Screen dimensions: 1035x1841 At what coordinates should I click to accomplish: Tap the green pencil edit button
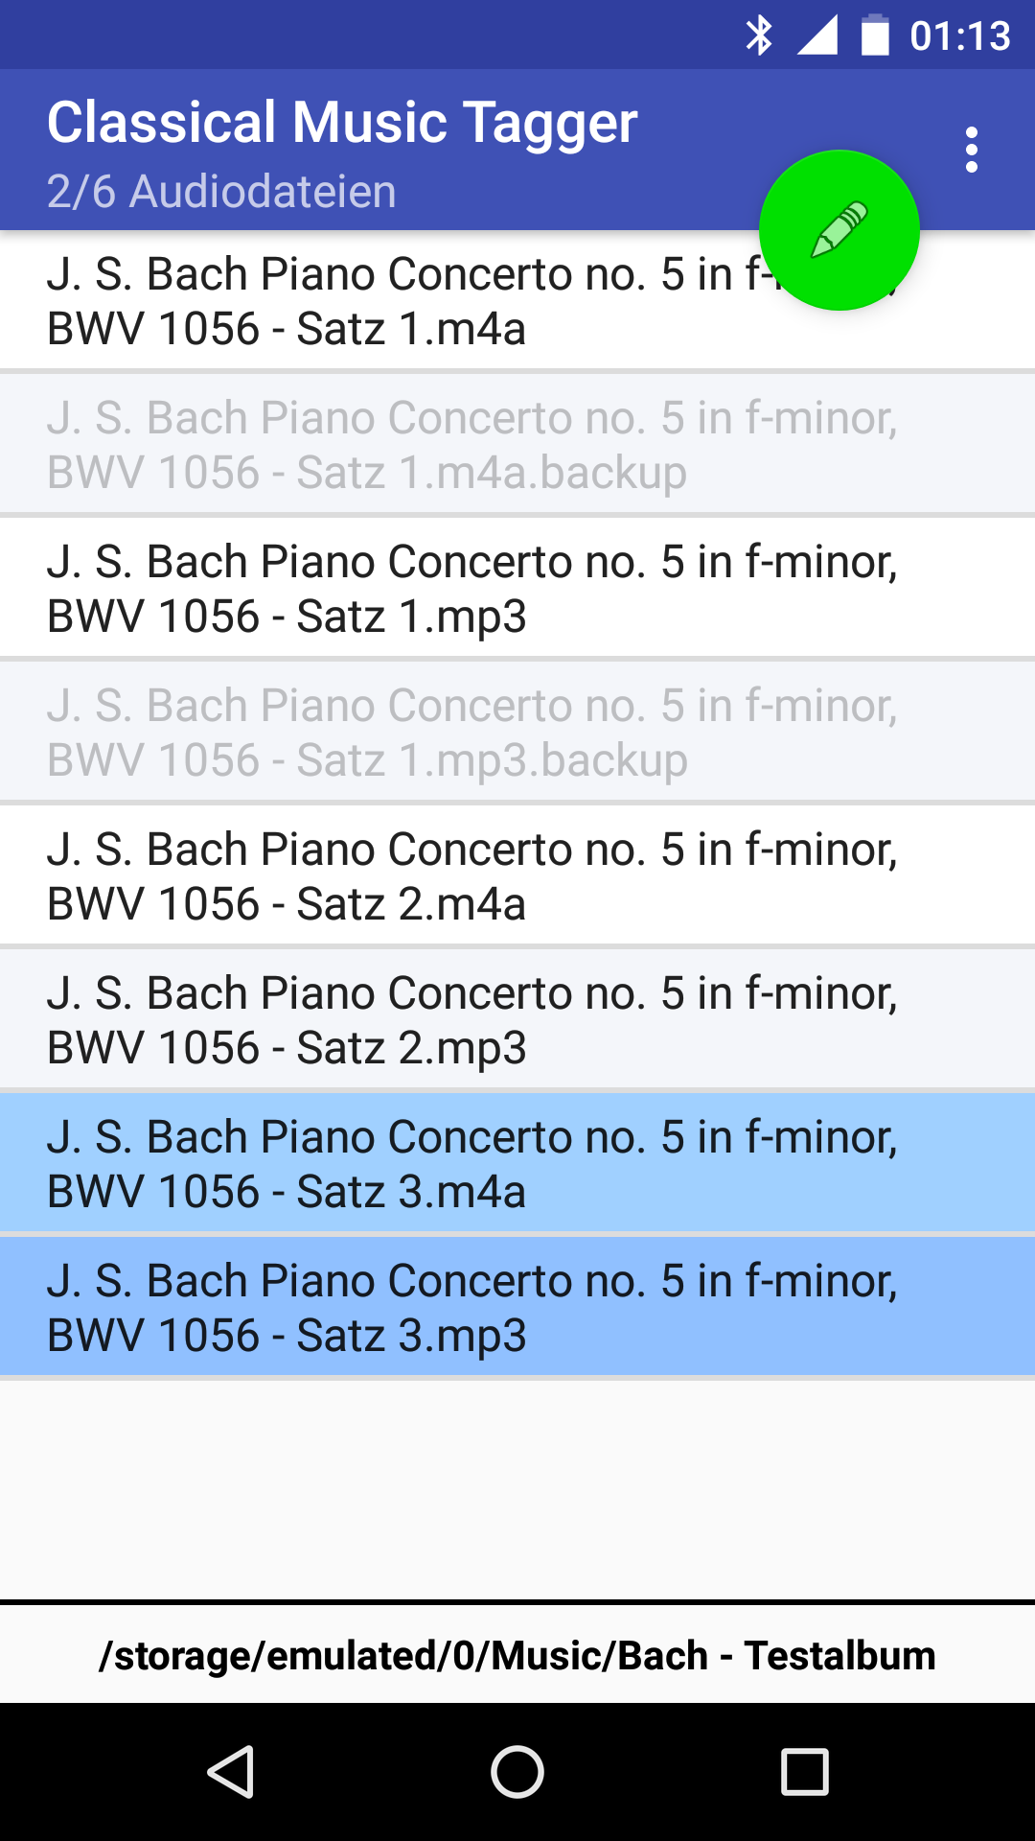tap(839, 230)
